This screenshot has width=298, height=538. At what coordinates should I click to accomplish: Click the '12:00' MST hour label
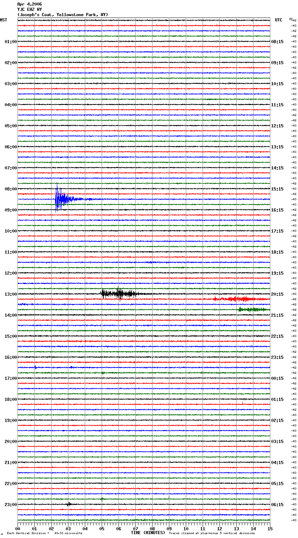point(11,273)
